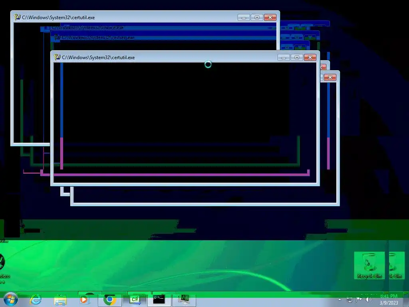Close the untitled window behind on the right
Image resolution: width=409 pixels, height=307 pixels.
tap(330, 77)
